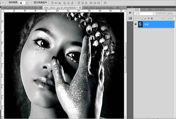Click the align top edges icon
This screenshot has height=119, width=176.
53,3
